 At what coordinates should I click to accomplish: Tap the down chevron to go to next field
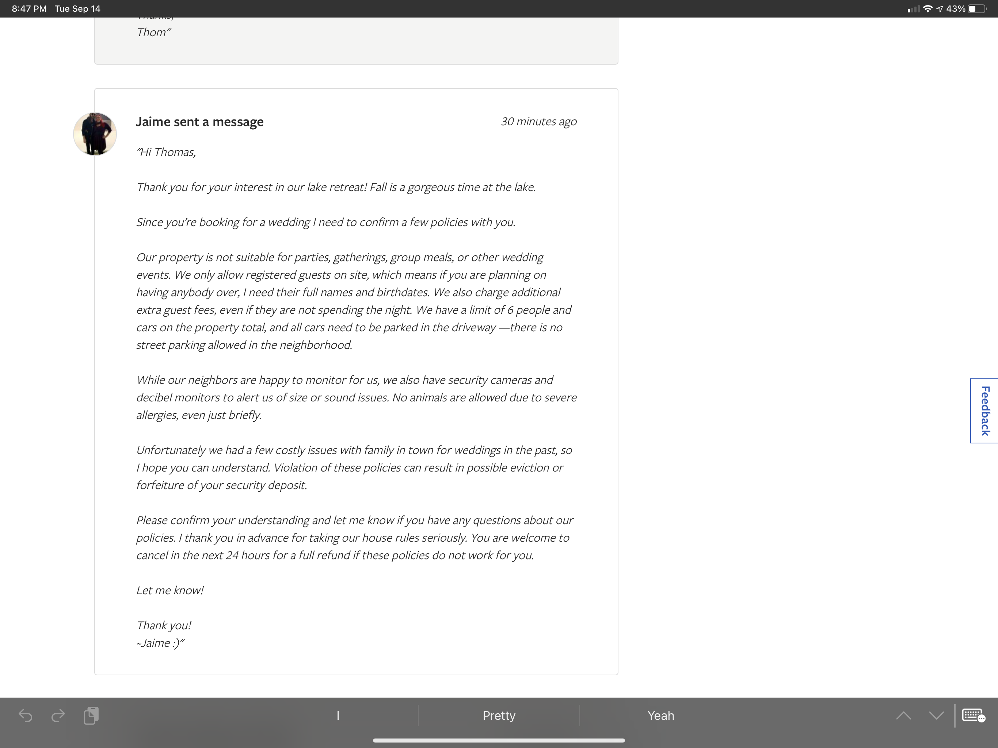[936, 715]
